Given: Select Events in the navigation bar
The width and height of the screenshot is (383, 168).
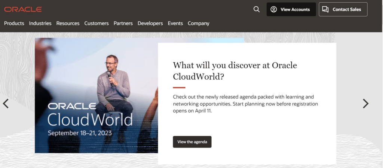Looking at the screenshot, I should 175,23.
